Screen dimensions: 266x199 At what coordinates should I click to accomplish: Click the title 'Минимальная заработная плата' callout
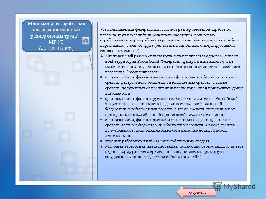coord(57,36)
